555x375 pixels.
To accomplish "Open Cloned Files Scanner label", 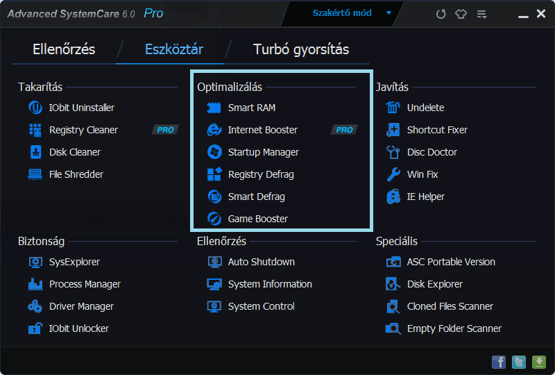I will [450, 306].
